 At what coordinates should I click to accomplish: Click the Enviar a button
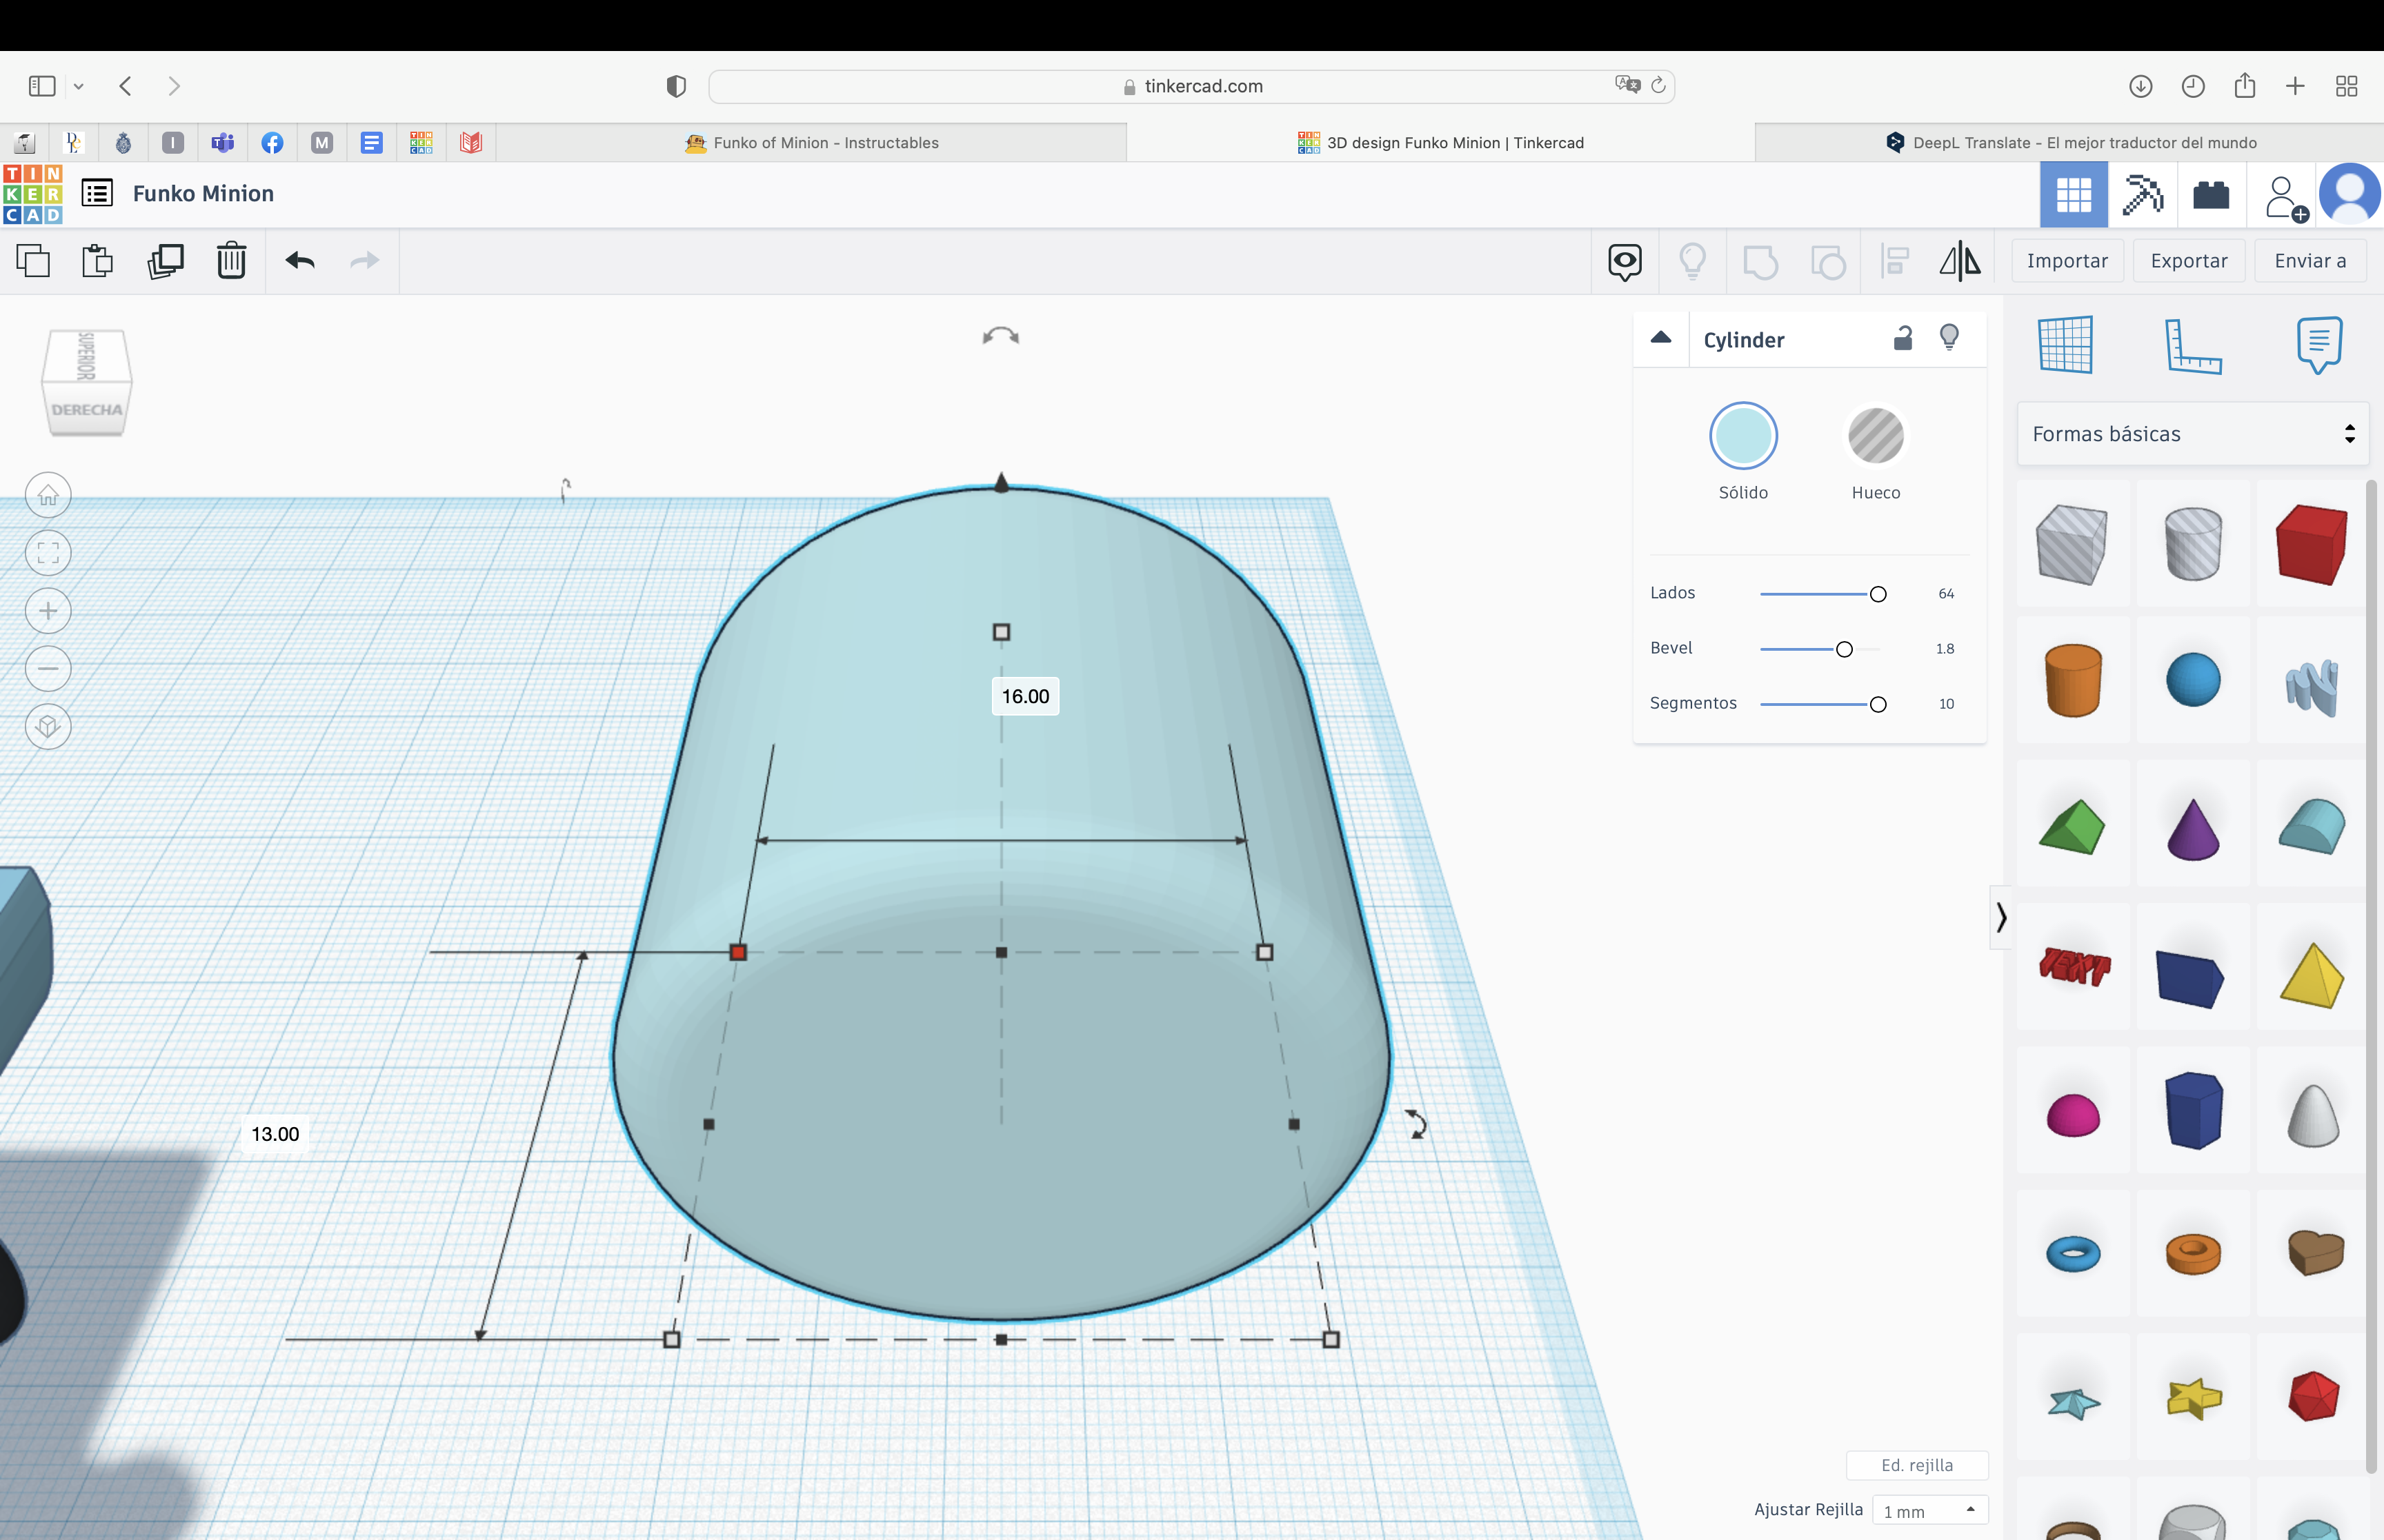tap(2310, 261)
